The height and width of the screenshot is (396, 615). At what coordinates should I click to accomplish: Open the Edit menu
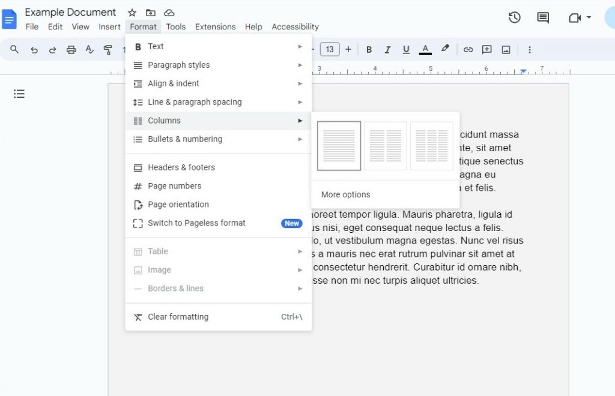point(55,26)
